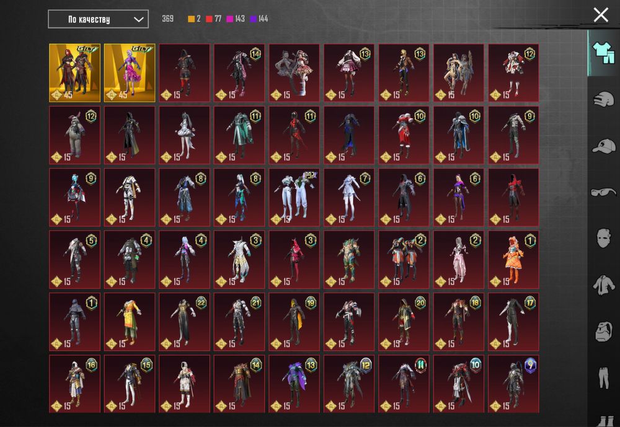Select the gold Glory duo outfit card
Image resolution: width=620 pixels, height=427 pixels.
75,73
